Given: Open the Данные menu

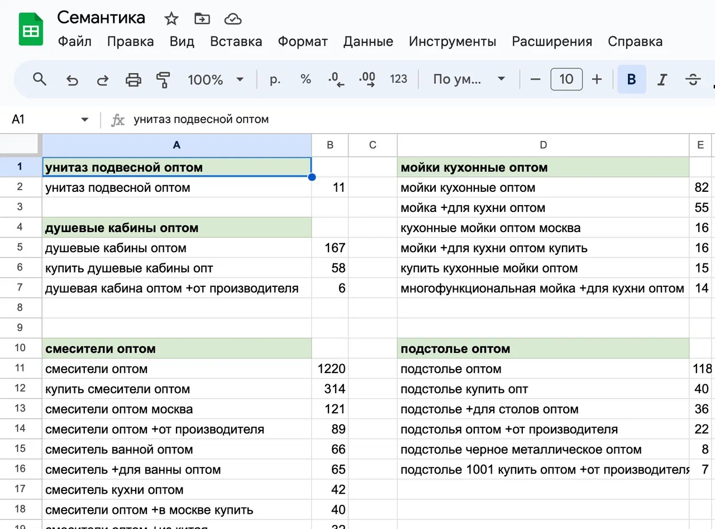Looking at the screenshot, I should click(x=368, y=41).
